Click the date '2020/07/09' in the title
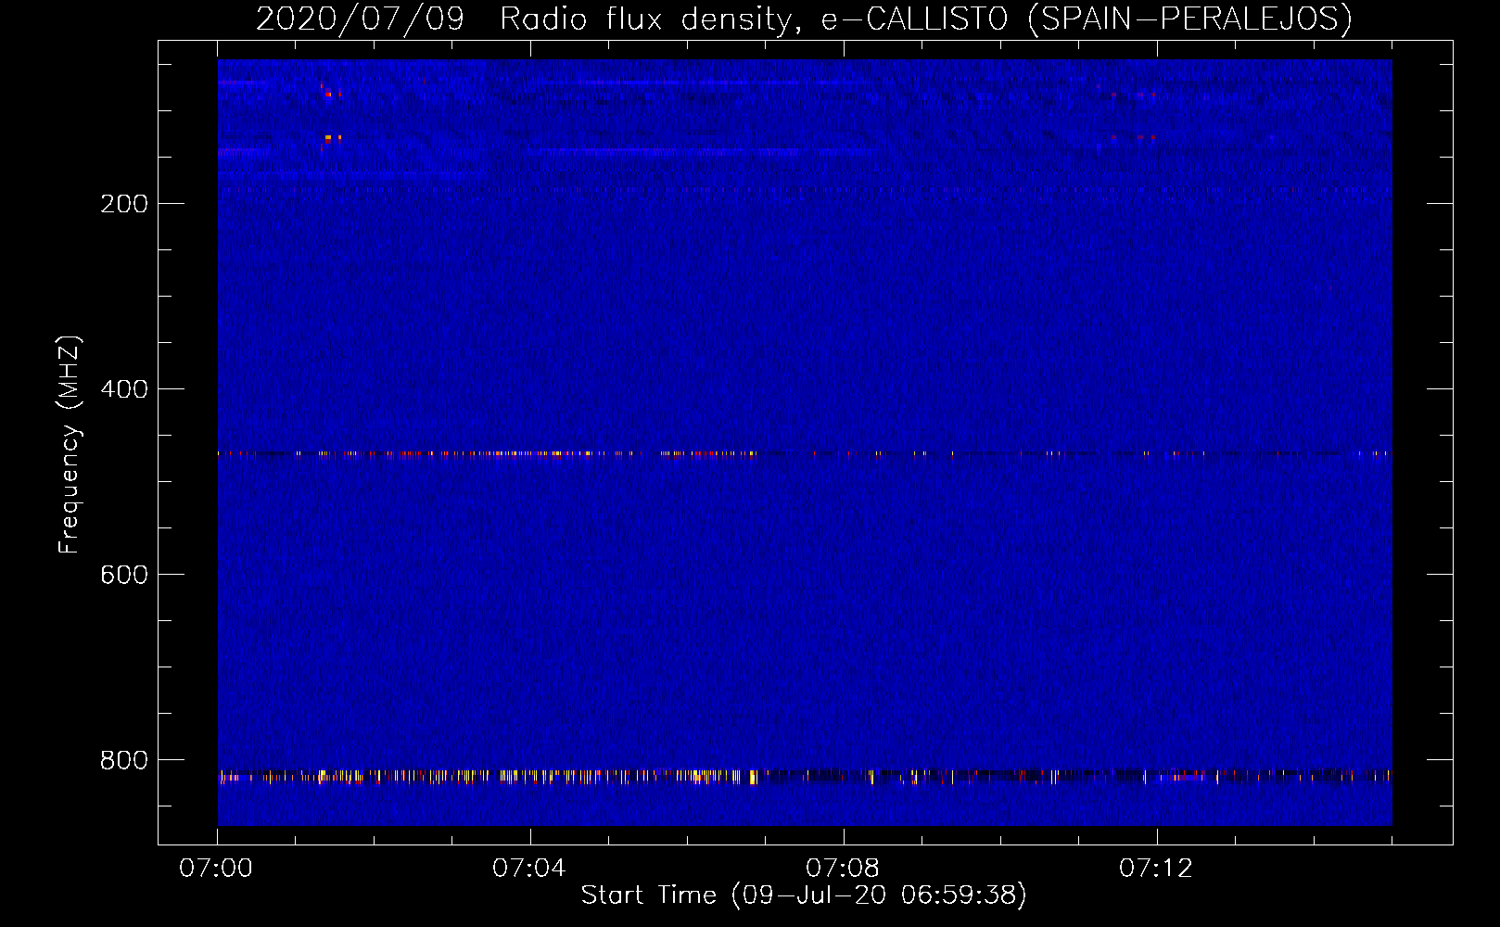The height and width of the screenshot is (927, 1500). 360,19
